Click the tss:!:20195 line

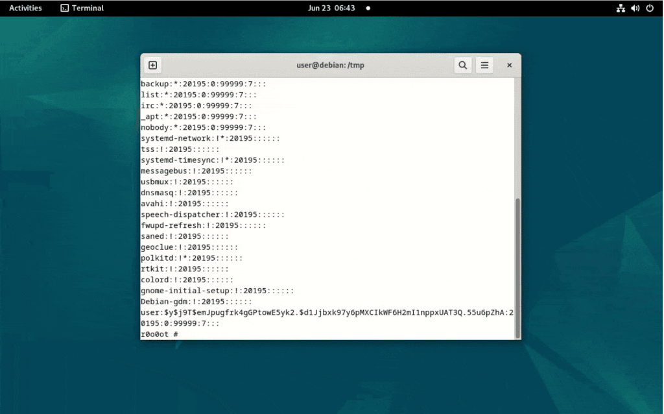pyautogui.click(x=180, y=149)
